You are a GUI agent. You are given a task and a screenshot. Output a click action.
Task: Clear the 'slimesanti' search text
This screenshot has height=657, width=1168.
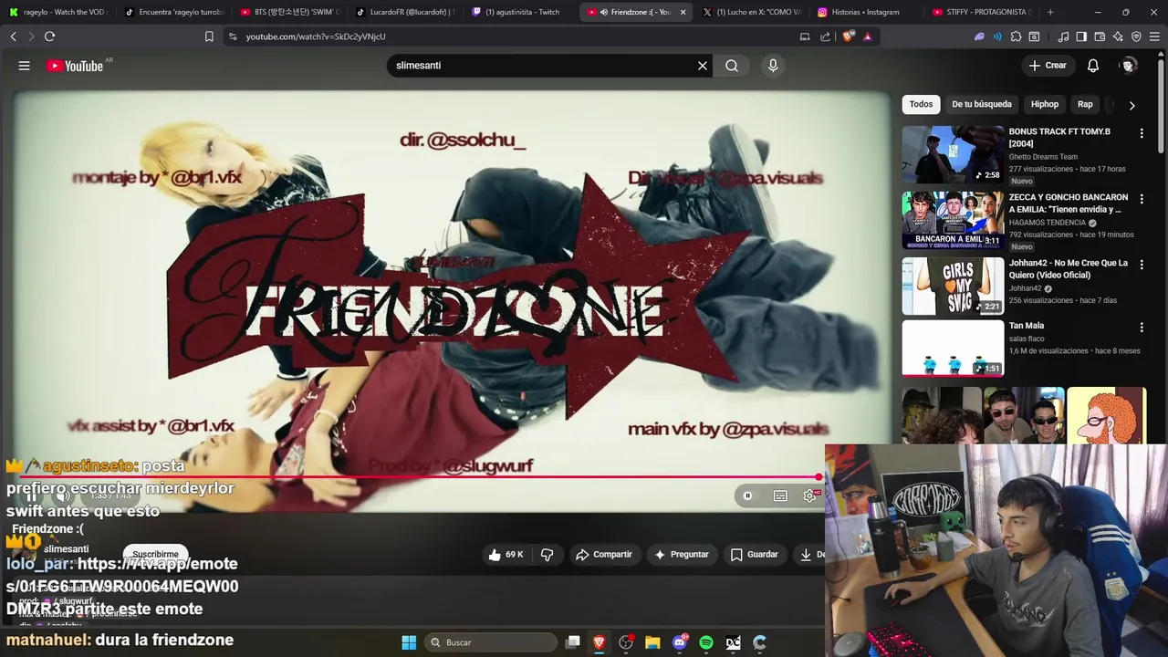pos(703,66)
